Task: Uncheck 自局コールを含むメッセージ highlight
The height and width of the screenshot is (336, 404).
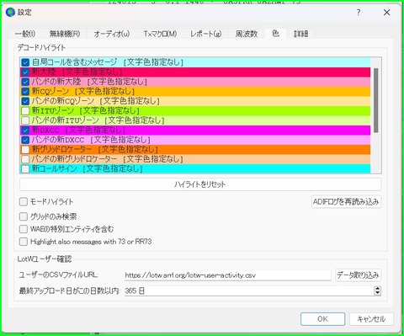Action: click(25, 62)
